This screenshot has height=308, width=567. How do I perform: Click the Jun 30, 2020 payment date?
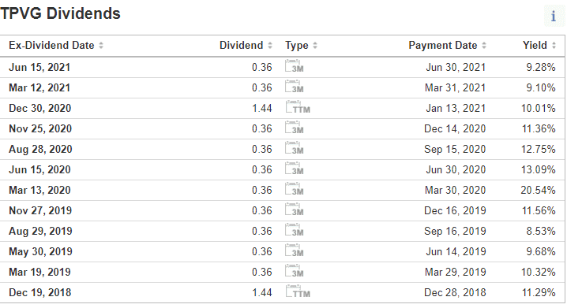[x=456, y=170]
